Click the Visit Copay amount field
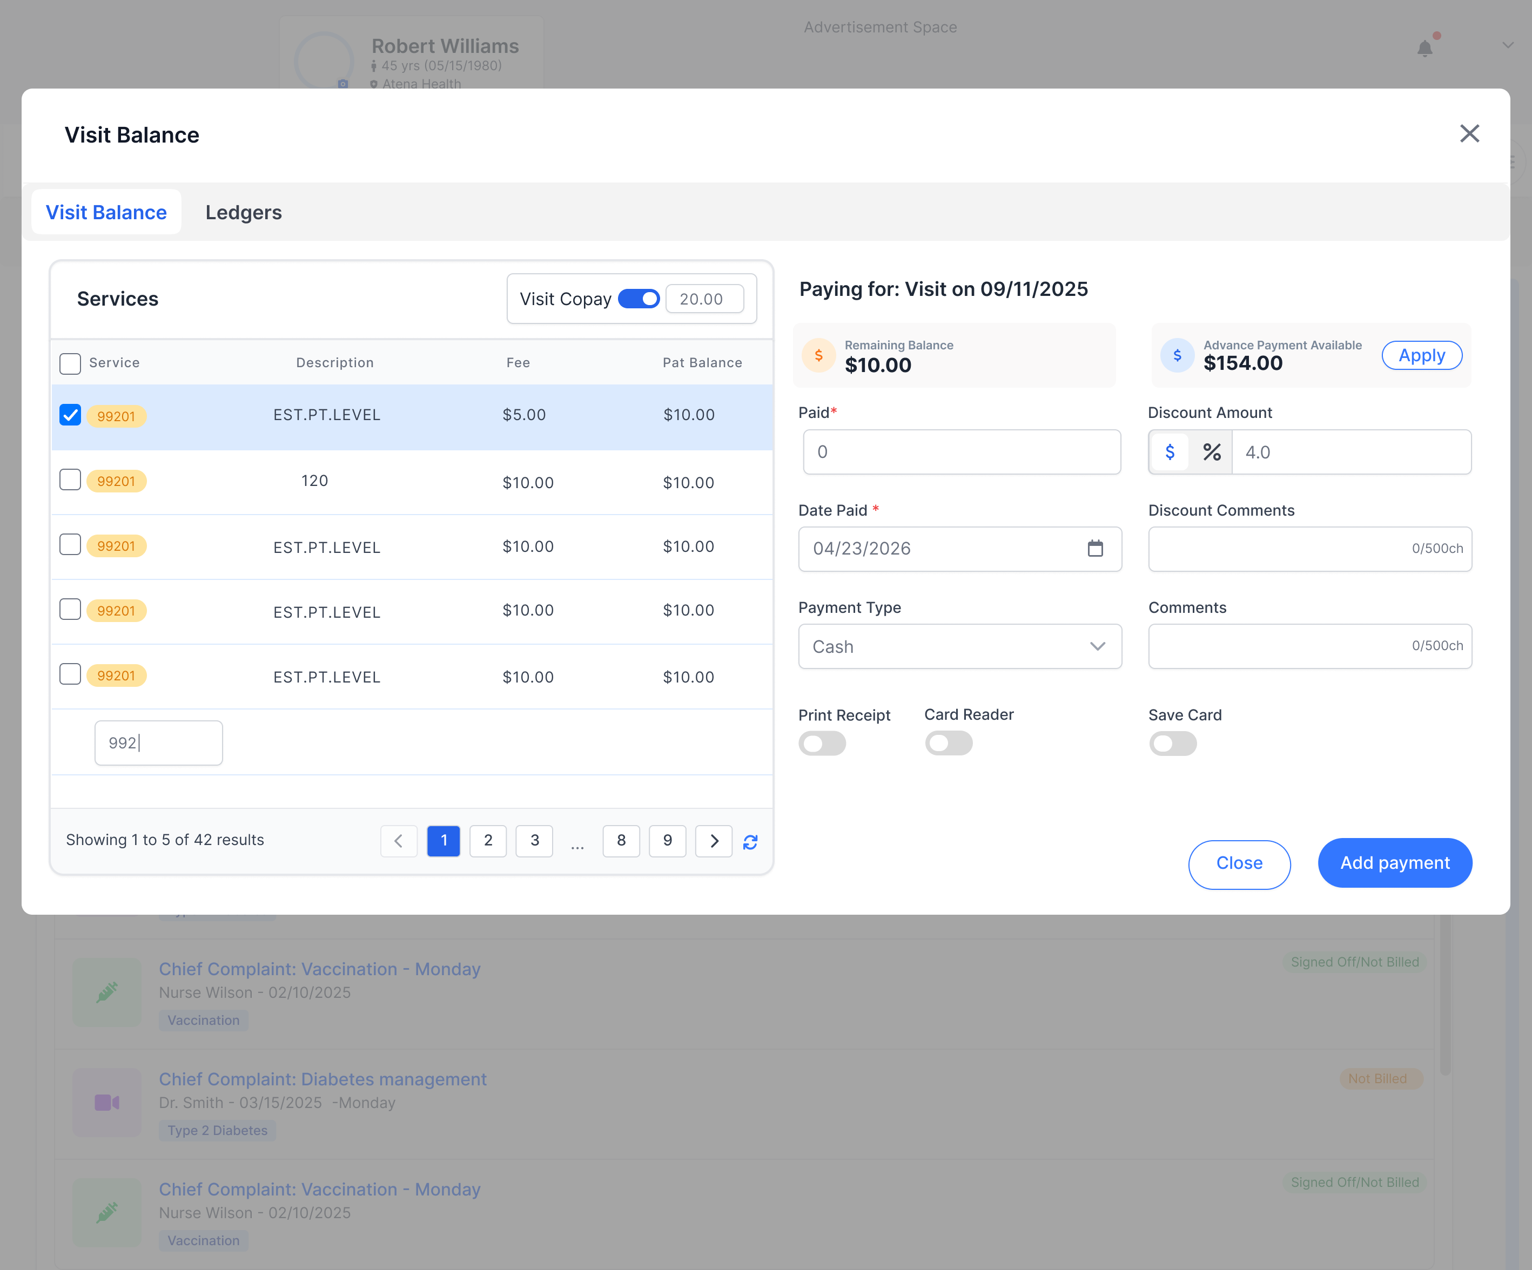 coord(704,299)
